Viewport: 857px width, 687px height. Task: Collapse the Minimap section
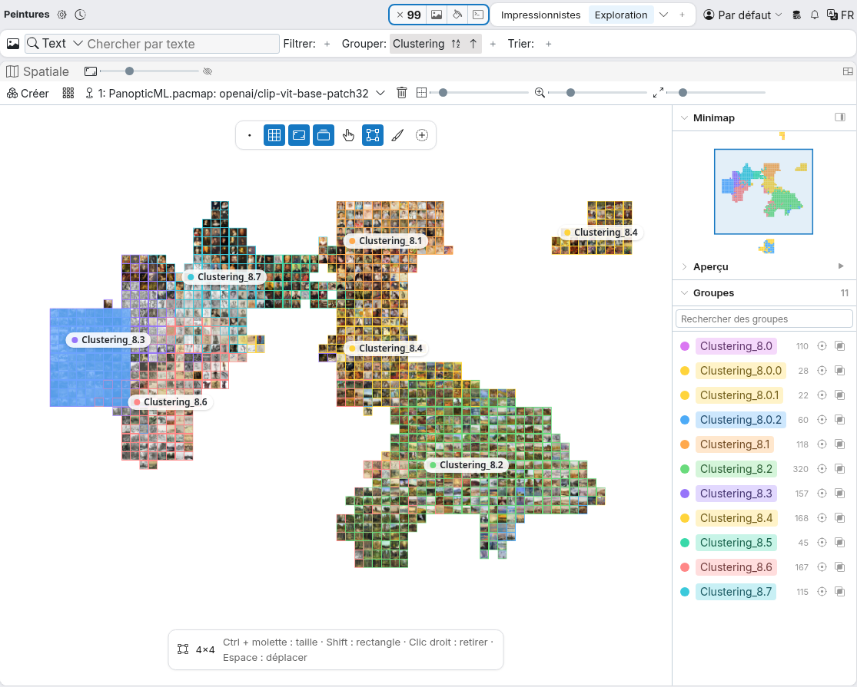pos(684,118)
